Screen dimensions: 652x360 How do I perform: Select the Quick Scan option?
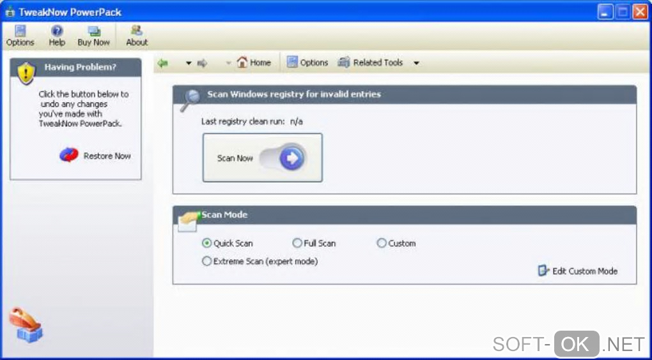tap(228, 243)
